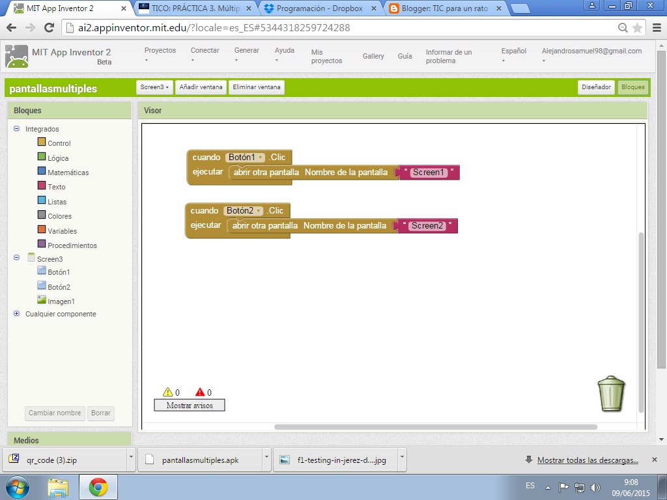
Task: Click the zoom magnifier in address bar
Action: coord(623,27)
